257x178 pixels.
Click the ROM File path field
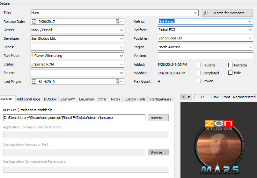[x=74, y=118]
